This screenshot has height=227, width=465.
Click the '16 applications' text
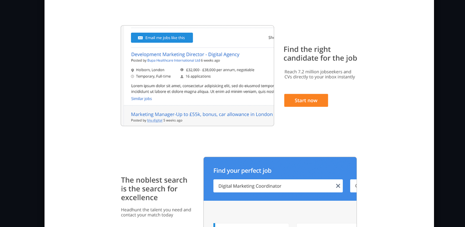(x=198, y=76)
